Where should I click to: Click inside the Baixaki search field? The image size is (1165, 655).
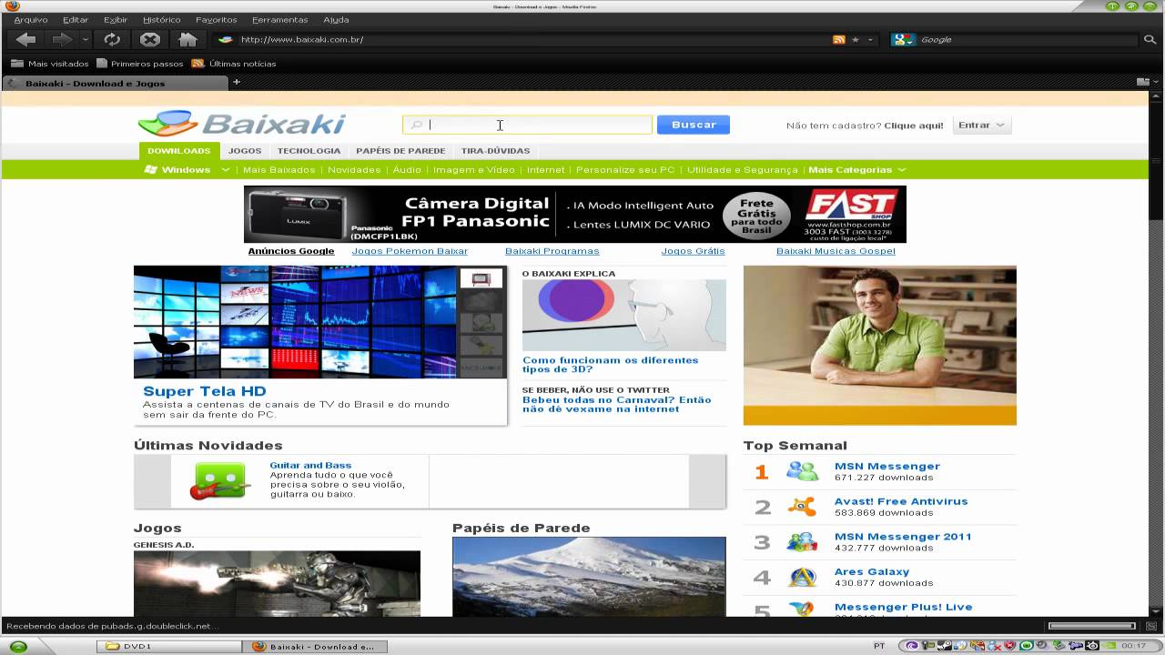coord(528,125)
